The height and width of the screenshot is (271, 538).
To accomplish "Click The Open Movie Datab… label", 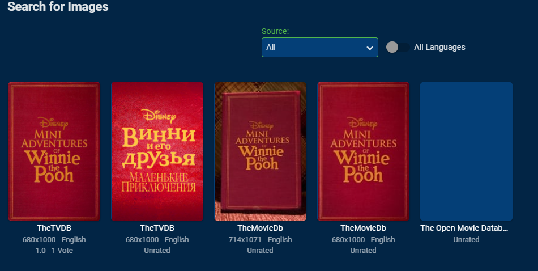I will pos(464,228).
